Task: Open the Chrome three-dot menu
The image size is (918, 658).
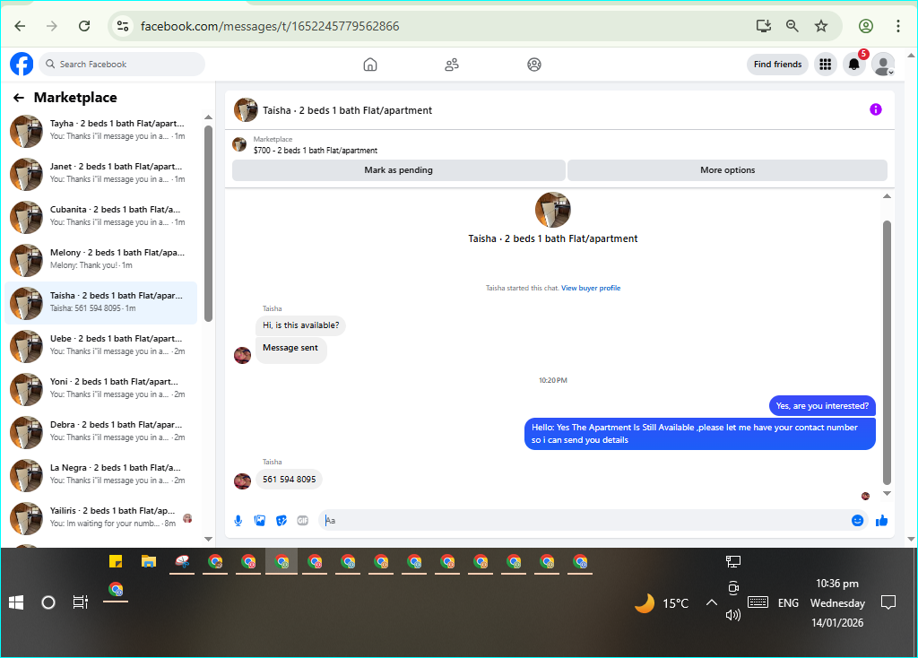Action: [x=897, y=26]
